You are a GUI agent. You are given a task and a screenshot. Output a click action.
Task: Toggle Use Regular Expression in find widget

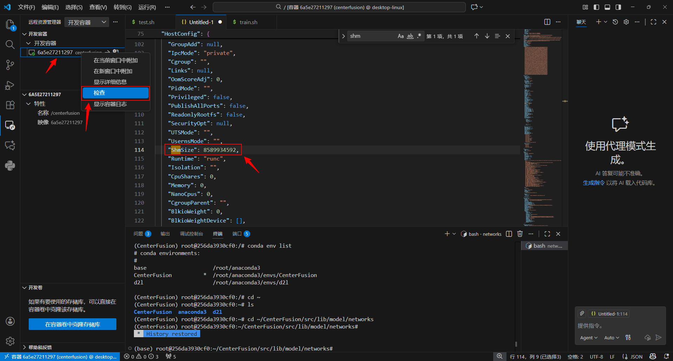pyautogui.click(x=419, y=36)
